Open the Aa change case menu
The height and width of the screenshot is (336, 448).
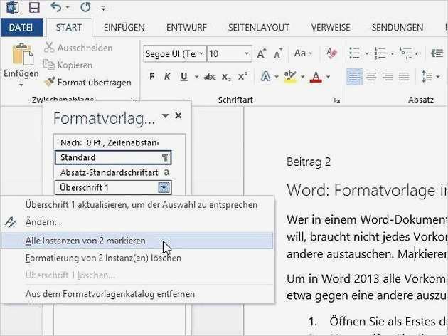[304, 53]
